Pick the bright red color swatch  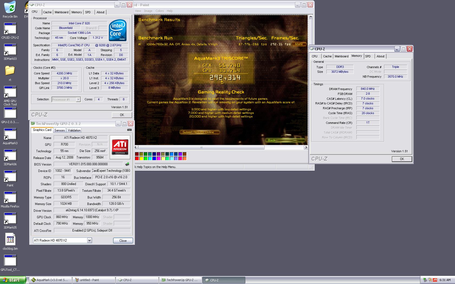click(x=137, y=158)
